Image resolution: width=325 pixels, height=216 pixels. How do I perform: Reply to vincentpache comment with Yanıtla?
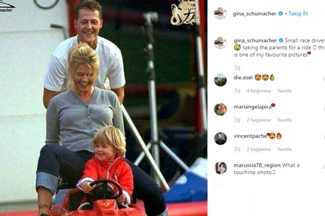[284, 149]
